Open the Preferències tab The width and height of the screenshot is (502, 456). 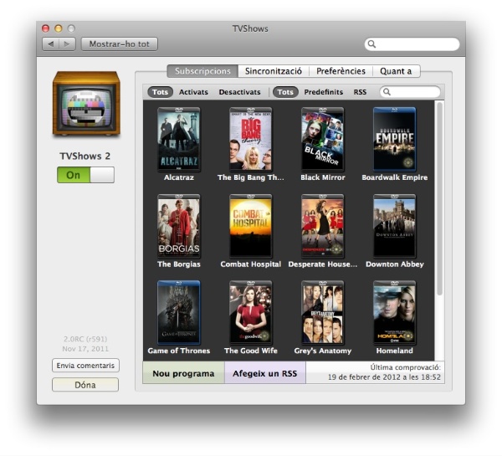341,71
